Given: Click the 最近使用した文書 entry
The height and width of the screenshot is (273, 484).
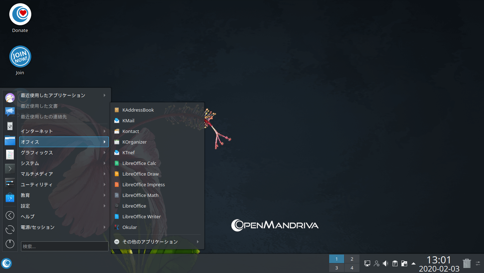Looking at the screenshot, I should click(x=64, y=106).
